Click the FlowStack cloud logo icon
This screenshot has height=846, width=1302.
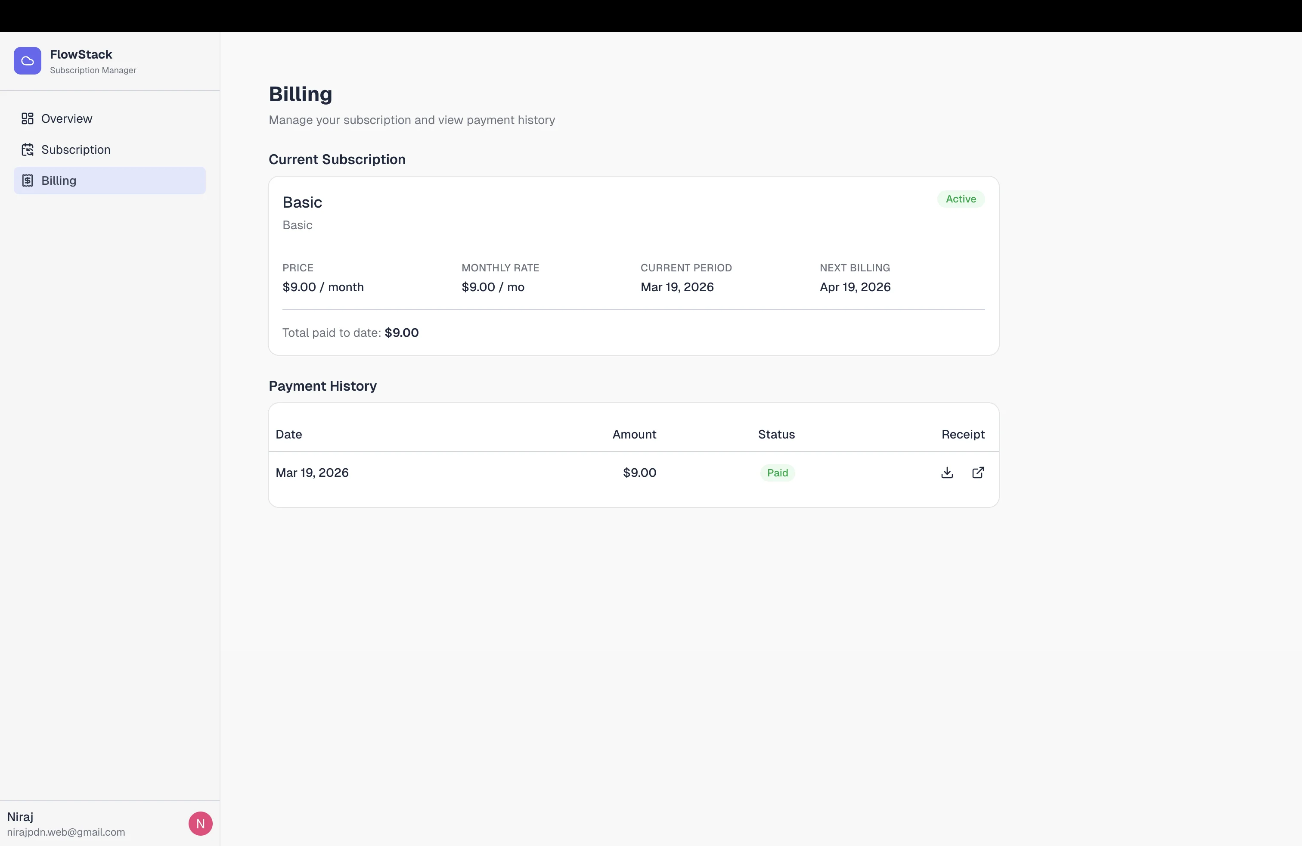(27, 61)
